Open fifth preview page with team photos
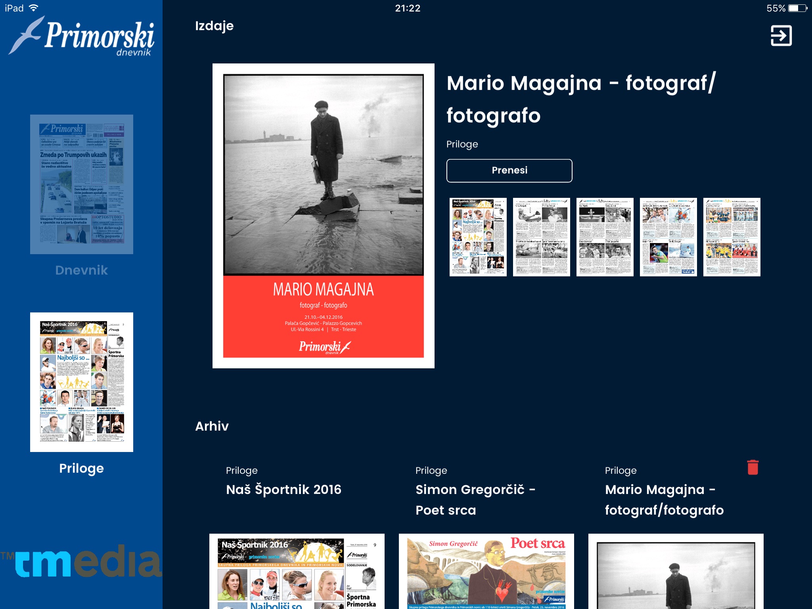Screen dimensions: 812x609 tap(732, 237)
